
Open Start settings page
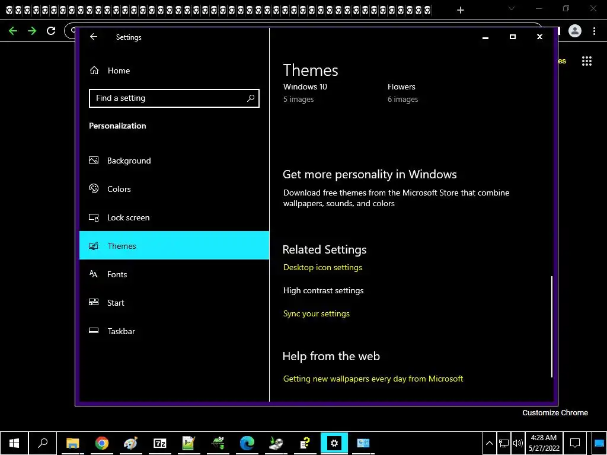click(x=174, y=303)
